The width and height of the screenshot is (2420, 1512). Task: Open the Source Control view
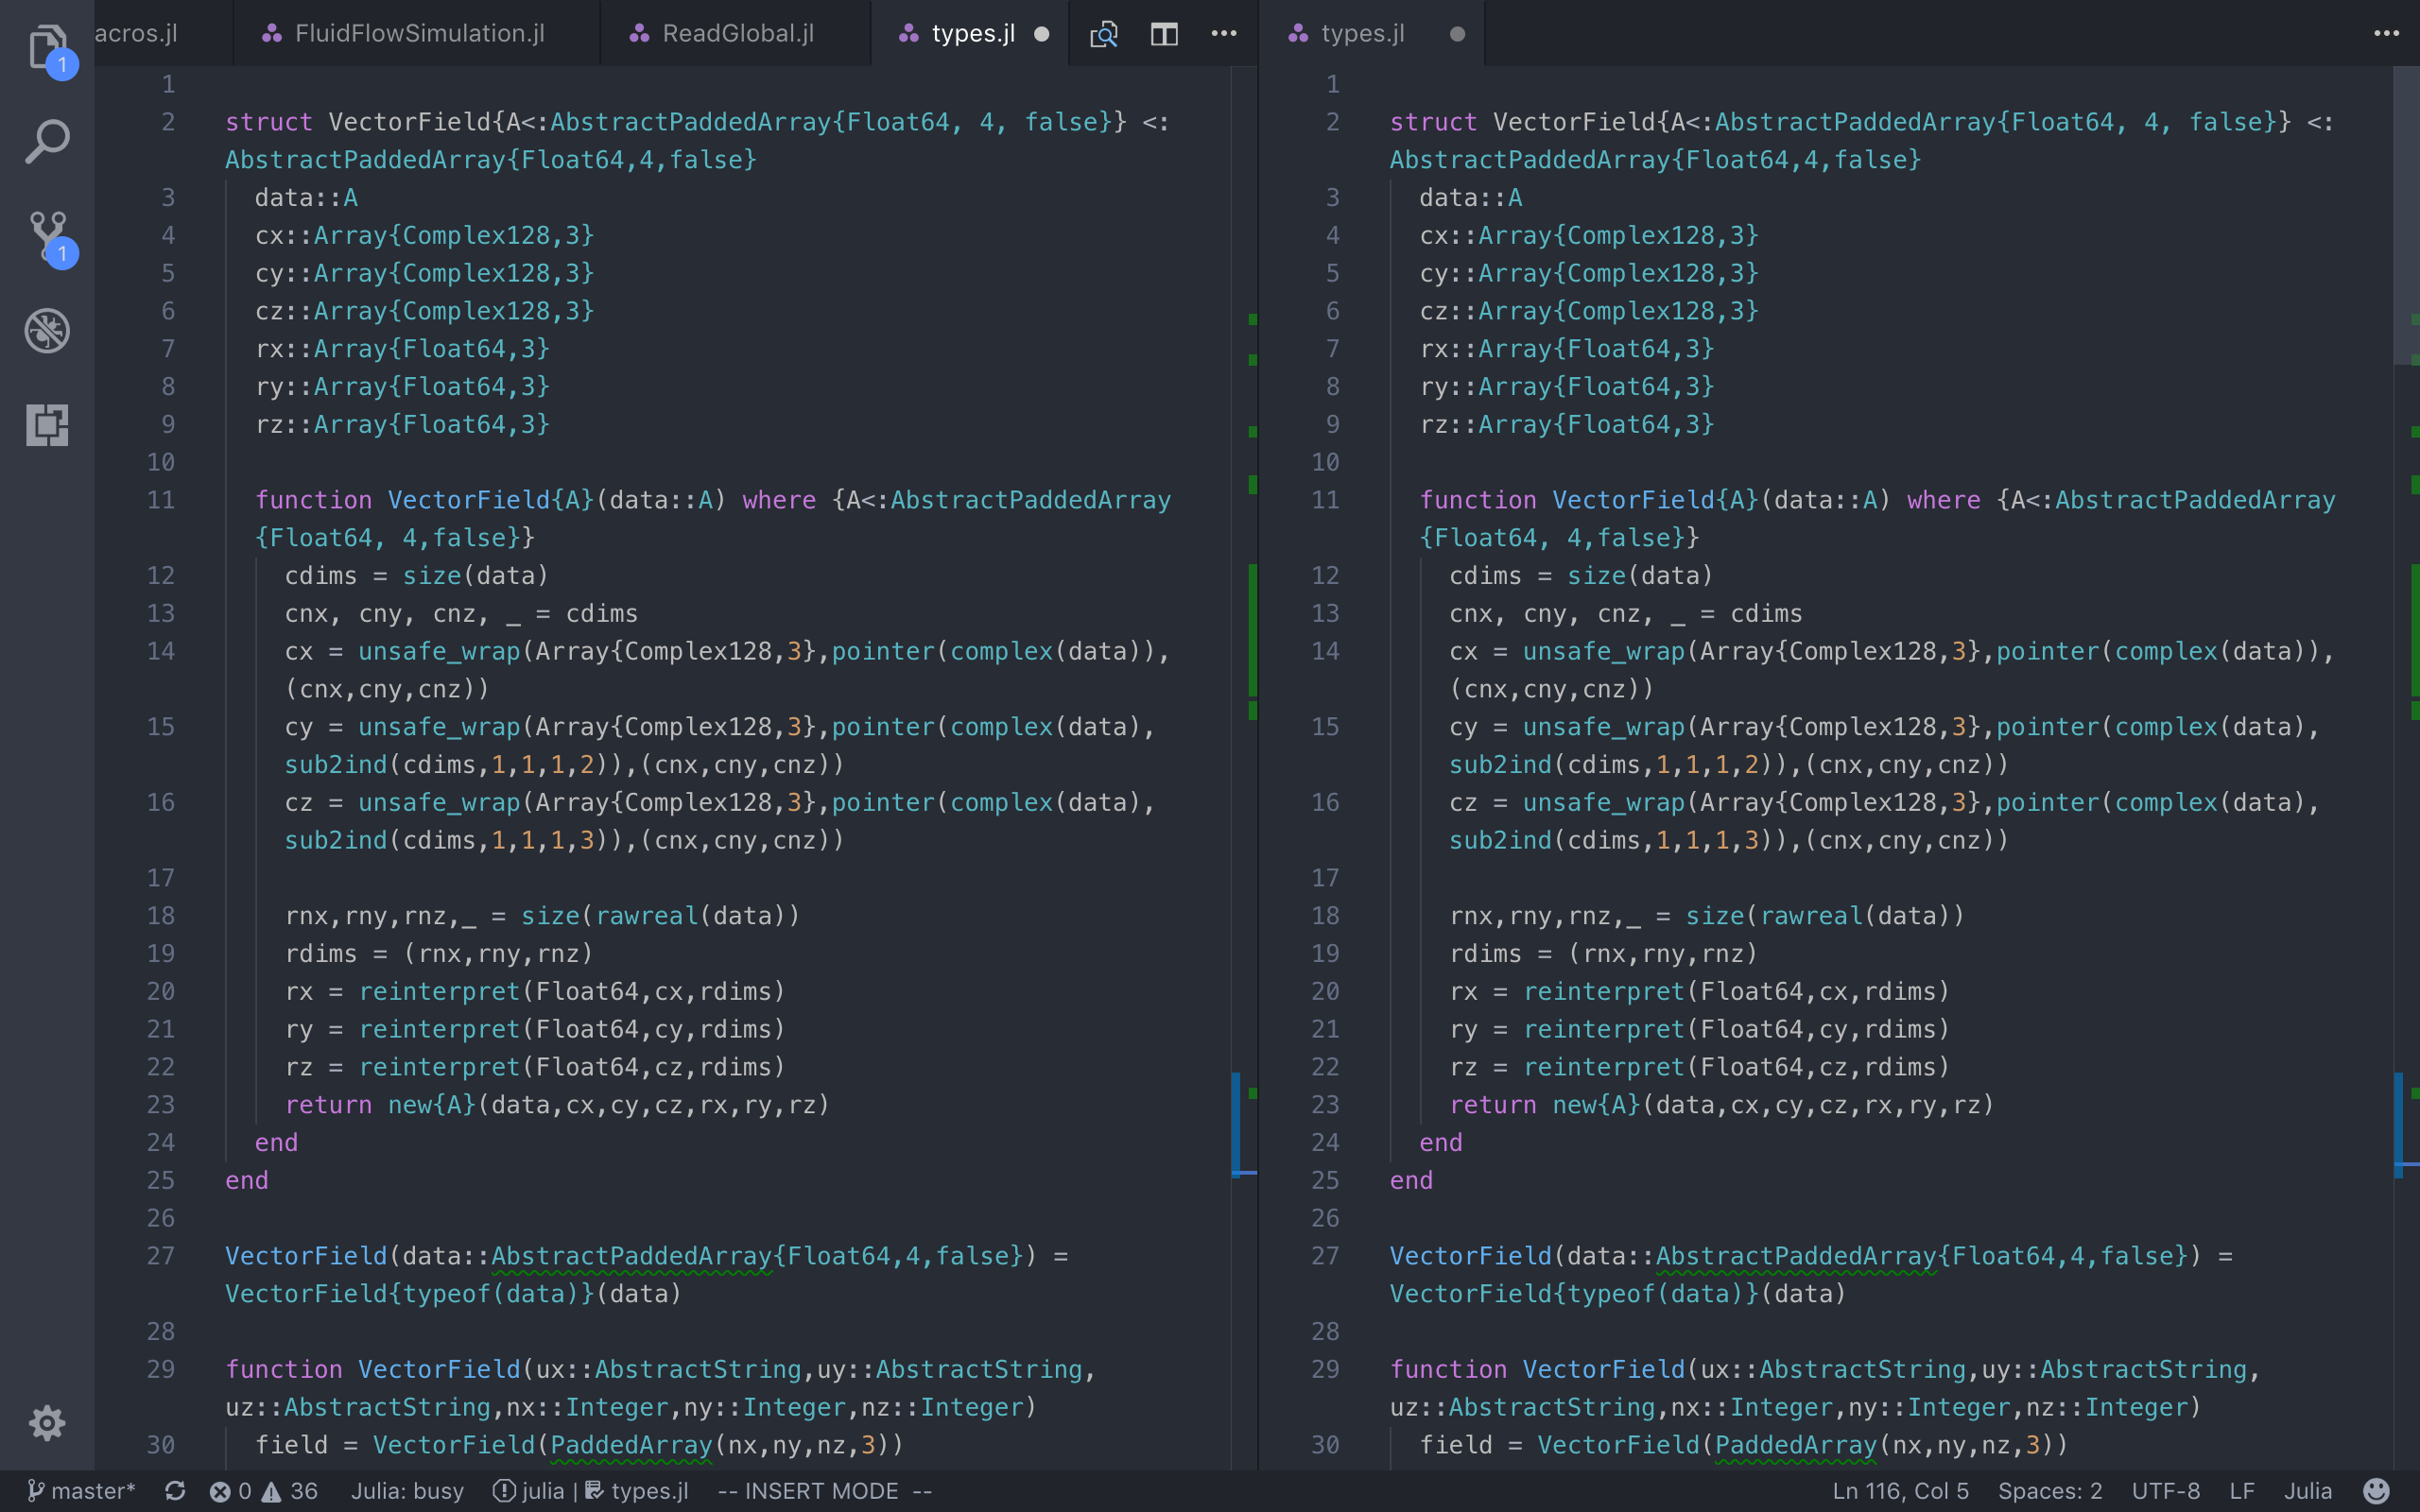click(46, 236)
